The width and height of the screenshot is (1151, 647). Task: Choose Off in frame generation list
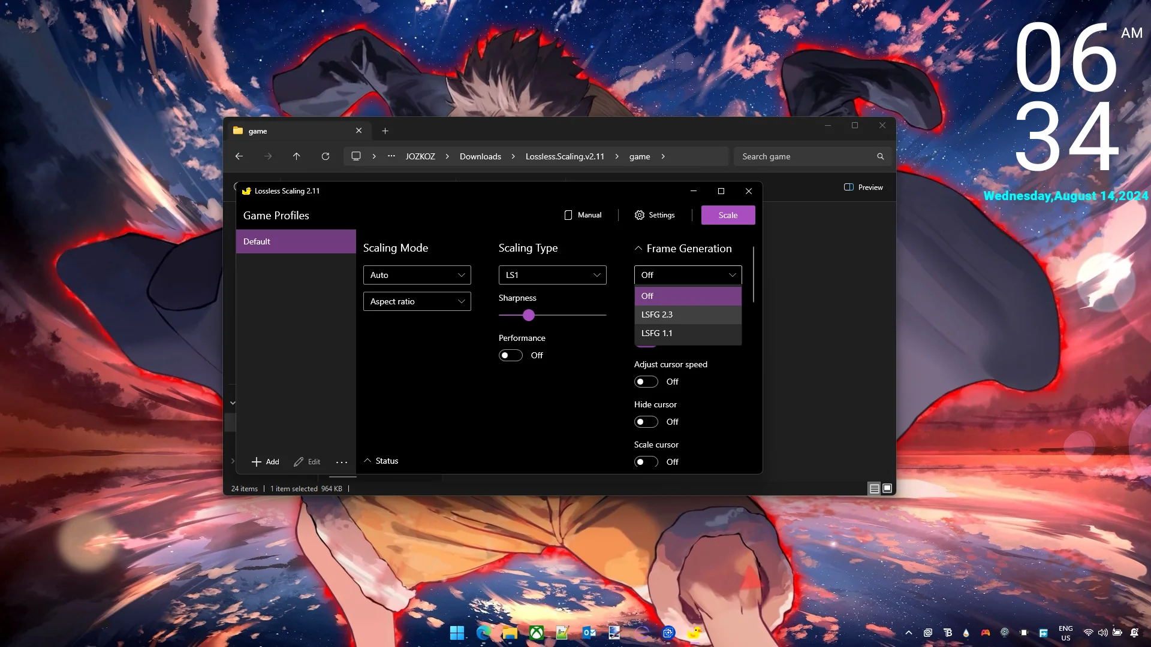tap(688, 296)
